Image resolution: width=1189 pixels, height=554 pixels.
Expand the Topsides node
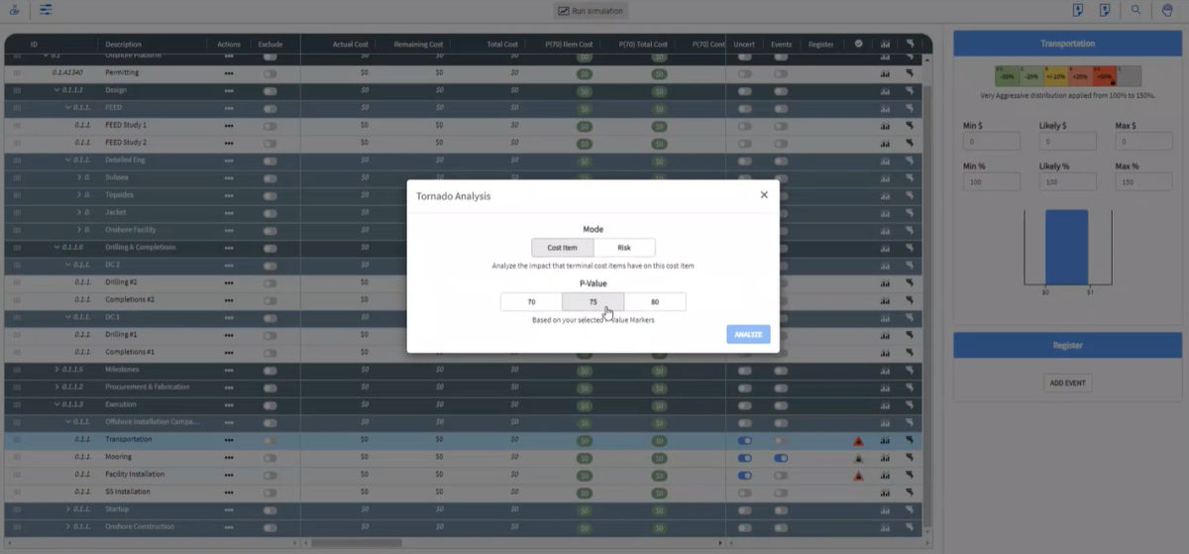79,195
